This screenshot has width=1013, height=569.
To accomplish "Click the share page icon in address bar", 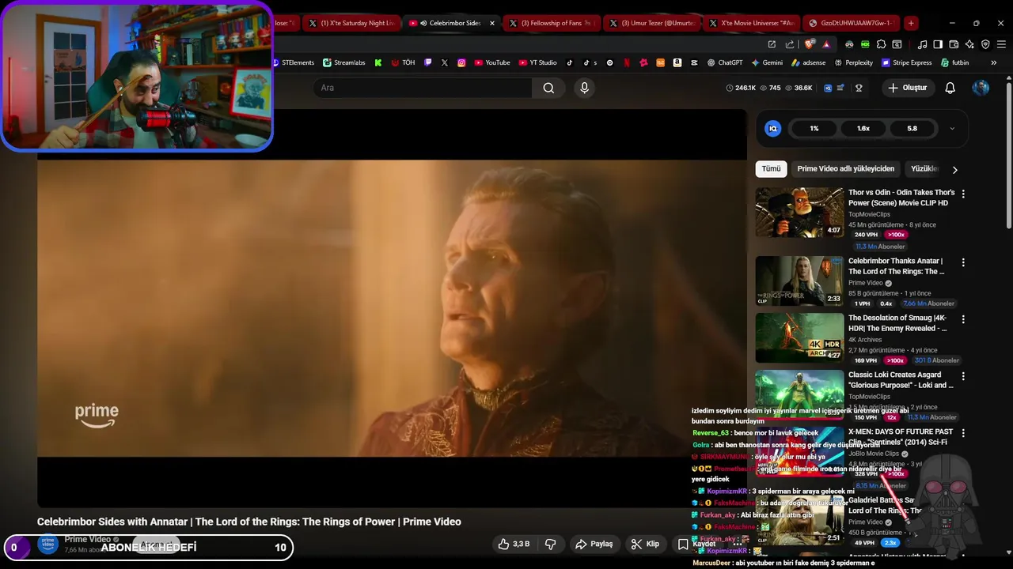I will (788, 44).
